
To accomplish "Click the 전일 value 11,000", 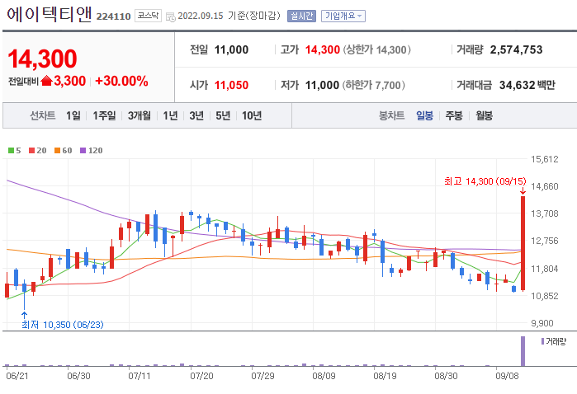I will 231,49.
